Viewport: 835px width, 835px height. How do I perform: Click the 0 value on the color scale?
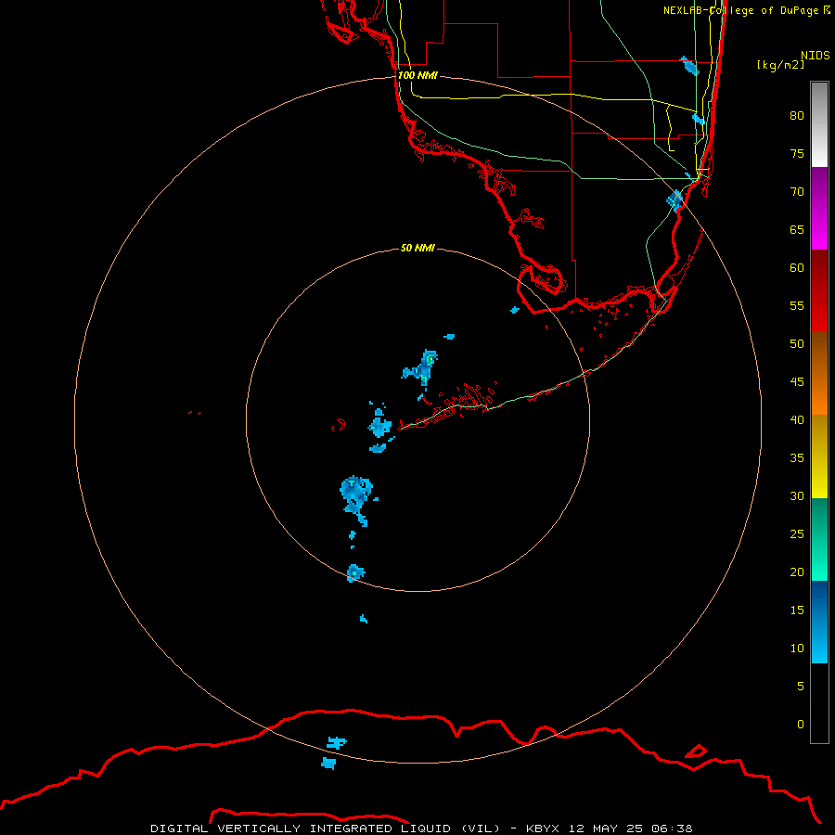pyautogui.click(x=801, y=725)
